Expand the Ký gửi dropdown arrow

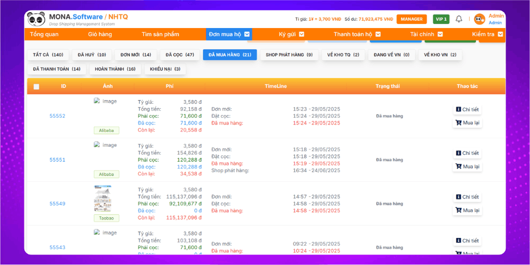302,34
